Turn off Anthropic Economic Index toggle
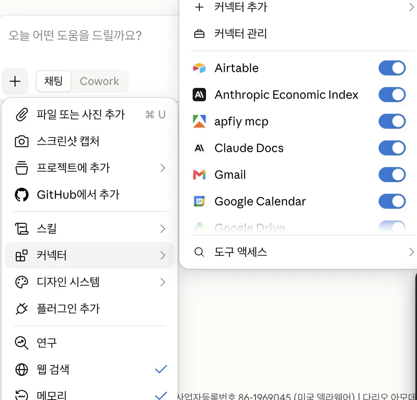Screen dimensions: 417x400 click(392, 95)
